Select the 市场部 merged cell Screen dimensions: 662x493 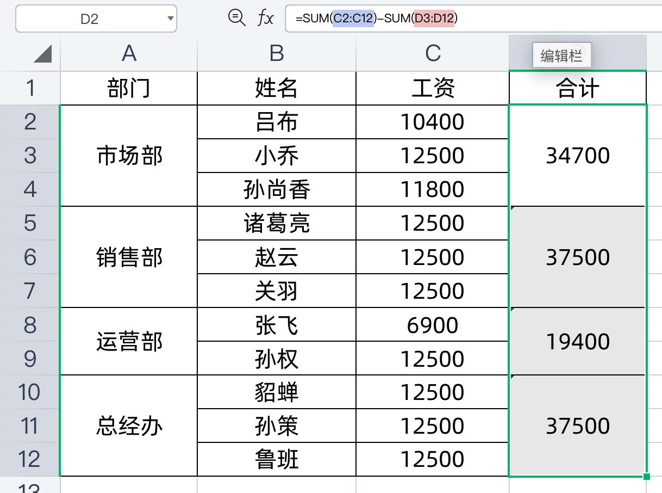(x=128, y=155)
